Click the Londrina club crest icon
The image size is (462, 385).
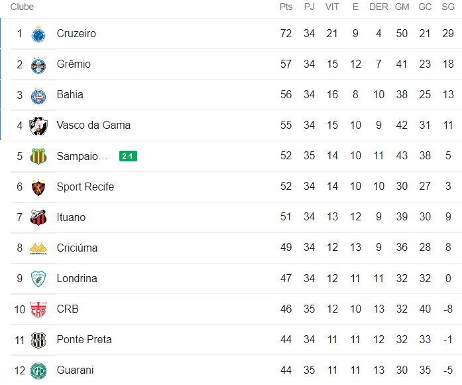point(38,279)
